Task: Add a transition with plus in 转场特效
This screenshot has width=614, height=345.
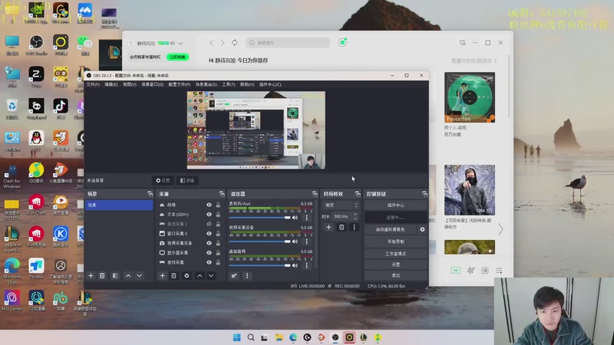Action: click(x=328, y=227)
